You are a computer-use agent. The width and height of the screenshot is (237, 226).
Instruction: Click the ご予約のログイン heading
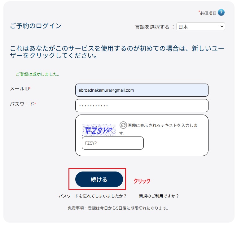tap(36, 26)
